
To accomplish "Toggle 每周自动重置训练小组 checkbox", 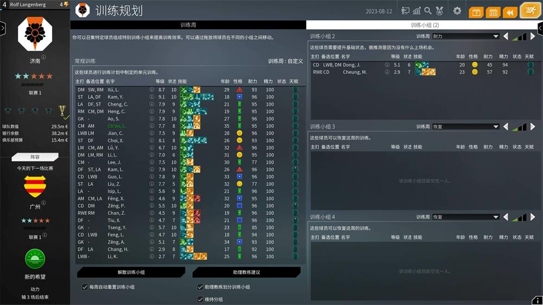I will pyautogui.click(x=85, y=287).
